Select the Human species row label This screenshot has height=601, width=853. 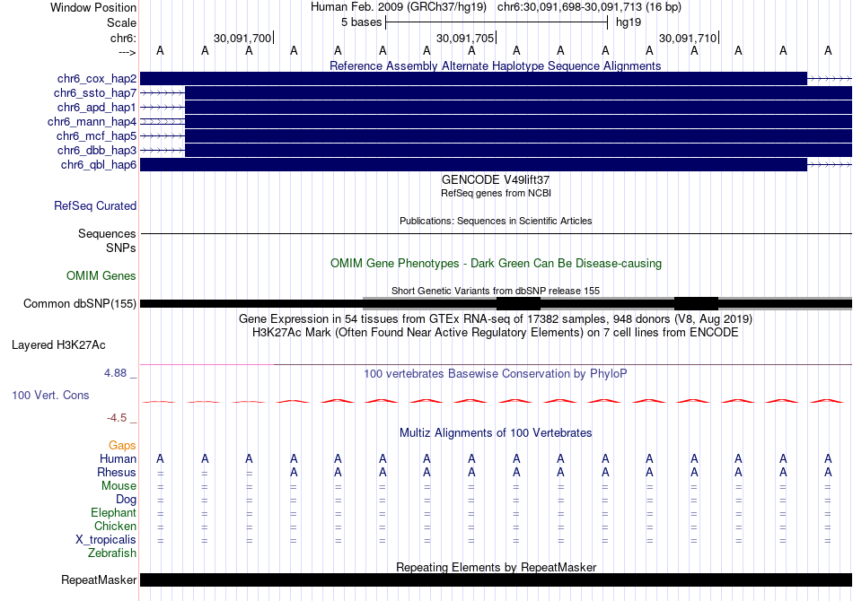118,458
